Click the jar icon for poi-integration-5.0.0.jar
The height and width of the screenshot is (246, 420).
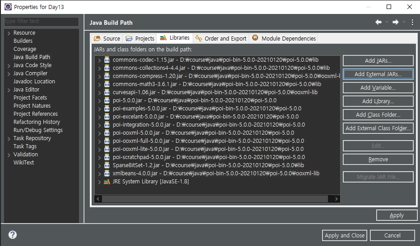107,125
